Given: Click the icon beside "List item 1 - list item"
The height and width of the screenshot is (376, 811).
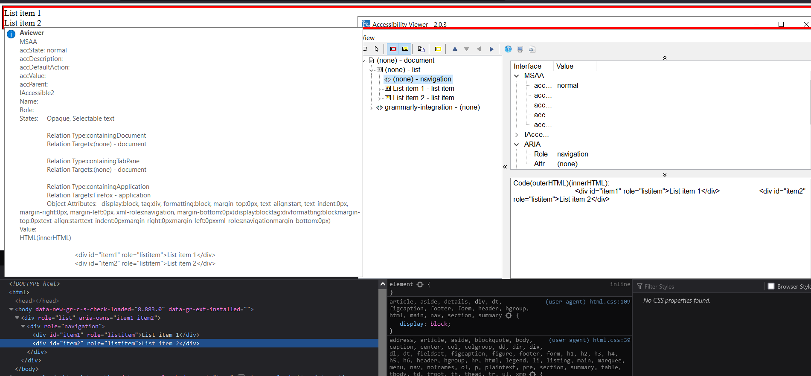Looking at the screenshot, I should [x=388, y=89].
